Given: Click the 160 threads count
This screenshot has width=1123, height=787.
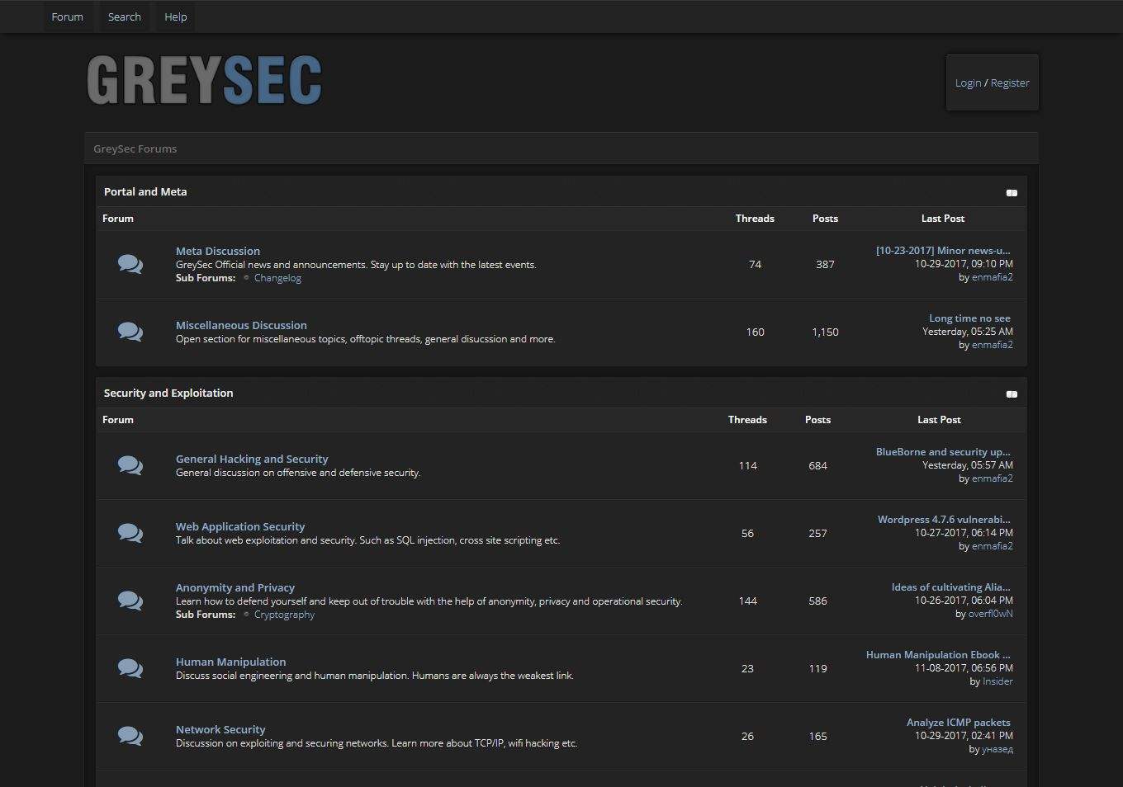Looking at the screenshot, I should click(x=755, y=332).
